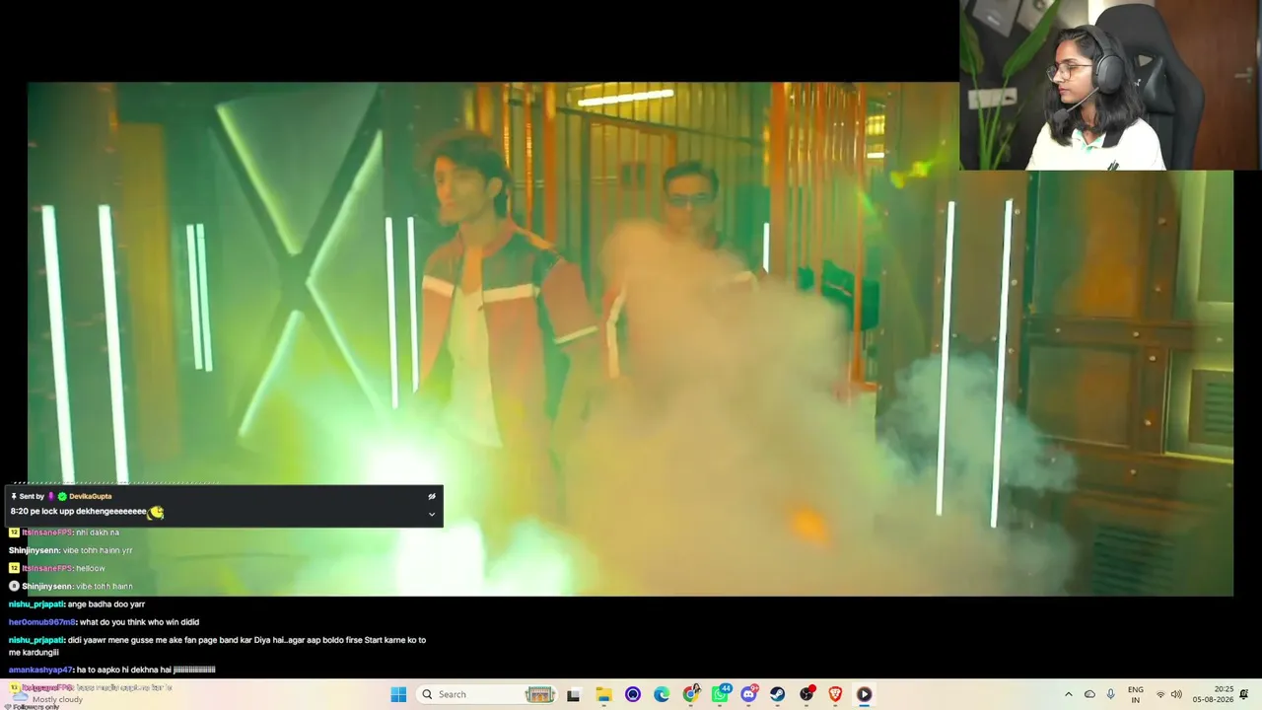This screenshot has height=710, width=1262.
Task: Show hidden system tray icons
Action: point(1068,694)
